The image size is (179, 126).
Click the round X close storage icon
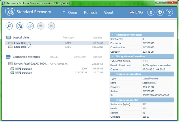(51, 26)
